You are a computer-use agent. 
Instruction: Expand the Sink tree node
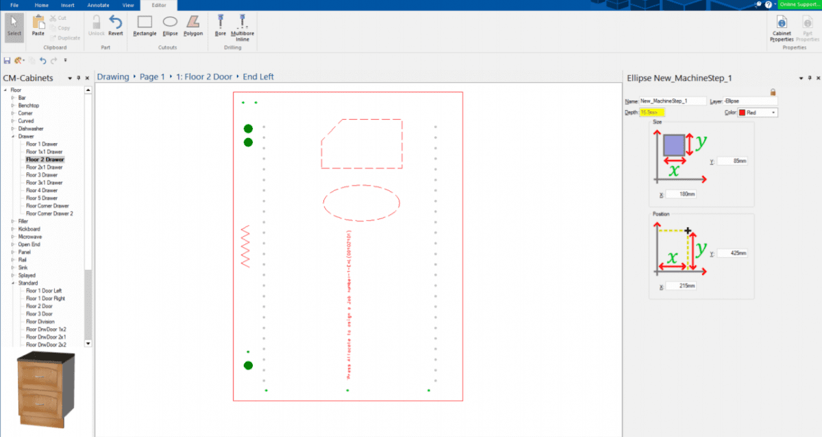tap(13, 267)
